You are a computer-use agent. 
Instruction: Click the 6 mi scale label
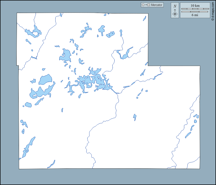(195, 15)
